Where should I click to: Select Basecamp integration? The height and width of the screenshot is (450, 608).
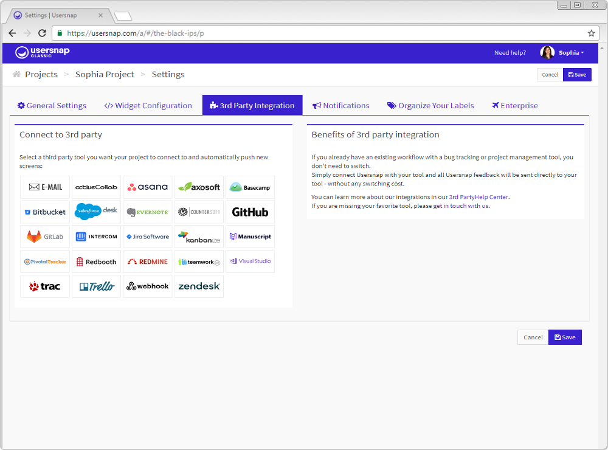250,187
